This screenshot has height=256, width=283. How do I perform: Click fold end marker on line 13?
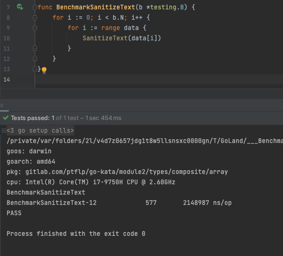pyautogui.click(x=35, y=69)
